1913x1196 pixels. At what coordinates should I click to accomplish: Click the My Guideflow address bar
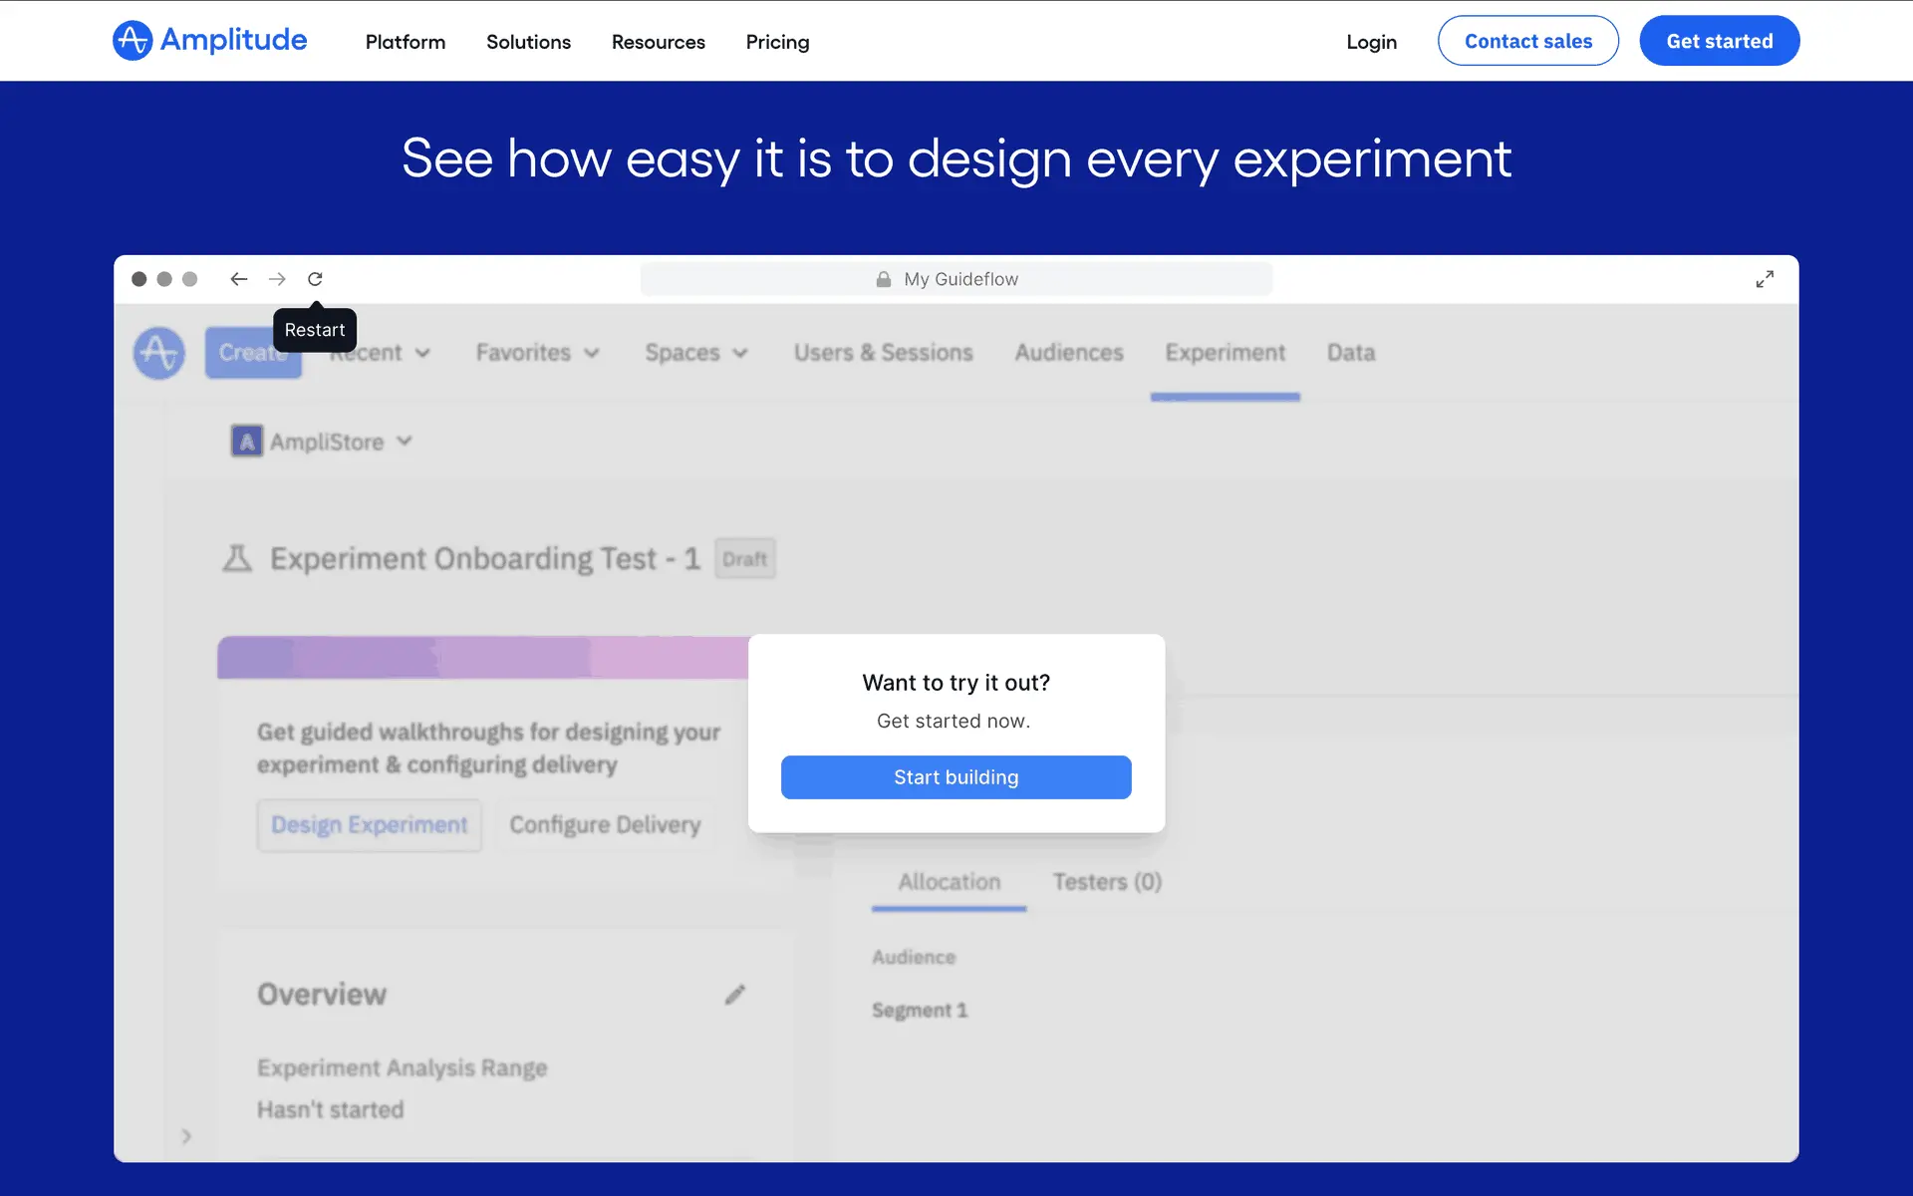coord(956,279)
